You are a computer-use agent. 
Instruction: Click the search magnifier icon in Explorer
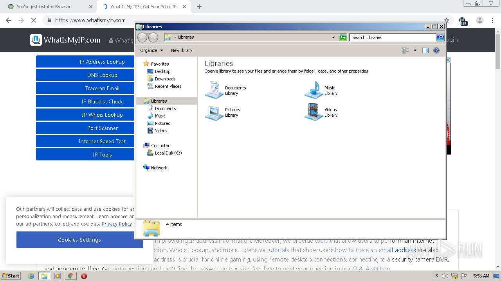coord(440,37)
